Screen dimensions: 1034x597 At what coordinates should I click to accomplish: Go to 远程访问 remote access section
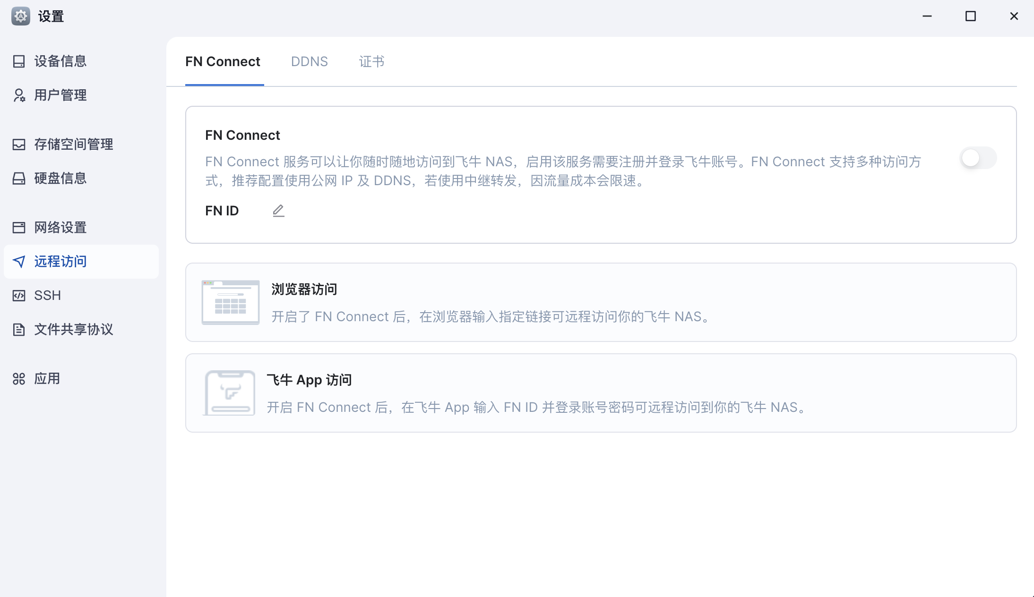point(60,262)
